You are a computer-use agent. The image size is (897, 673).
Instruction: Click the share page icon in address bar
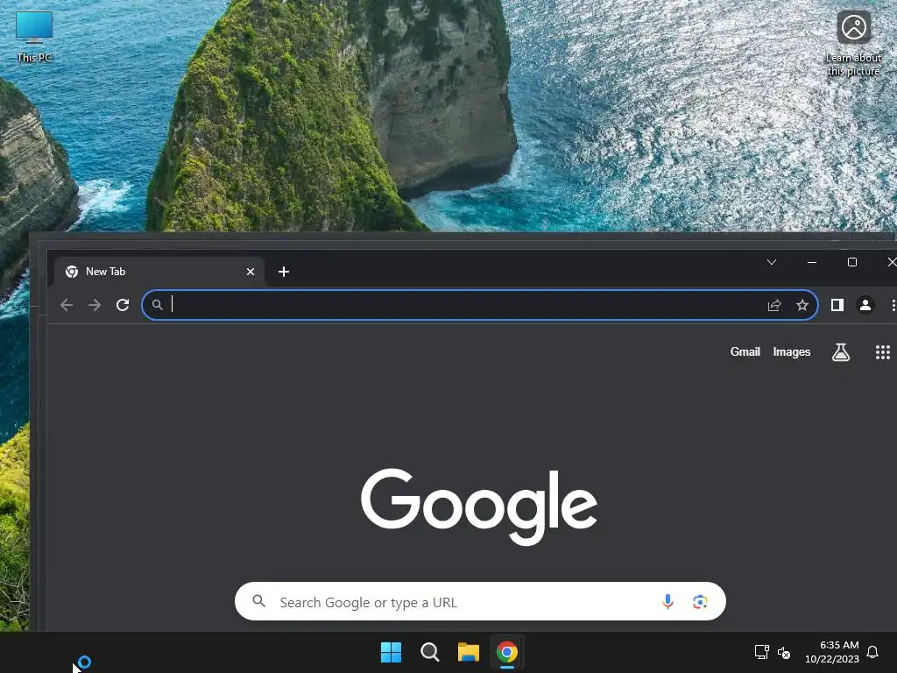pos(774,305)
